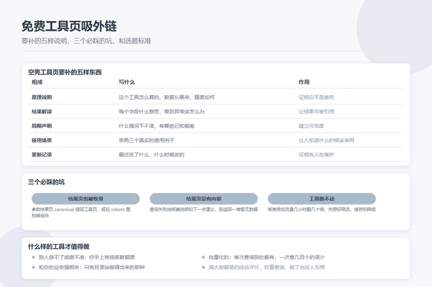Click the 结果页没有内容 pill button

point(203,199)
